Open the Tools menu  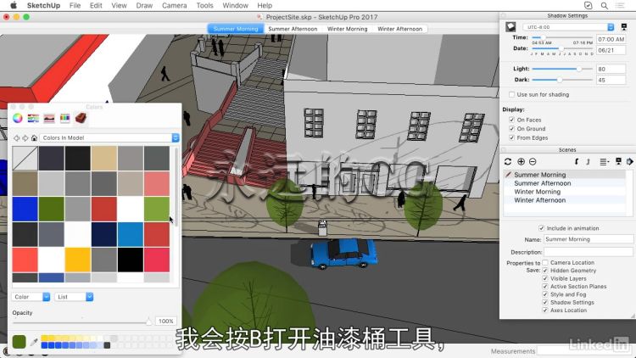pyautogui.click(x=205, y=6)
